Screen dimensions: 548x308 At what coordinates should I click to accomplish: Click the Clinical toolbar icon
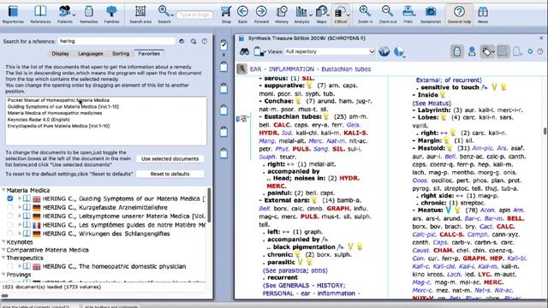click(340, 15)
